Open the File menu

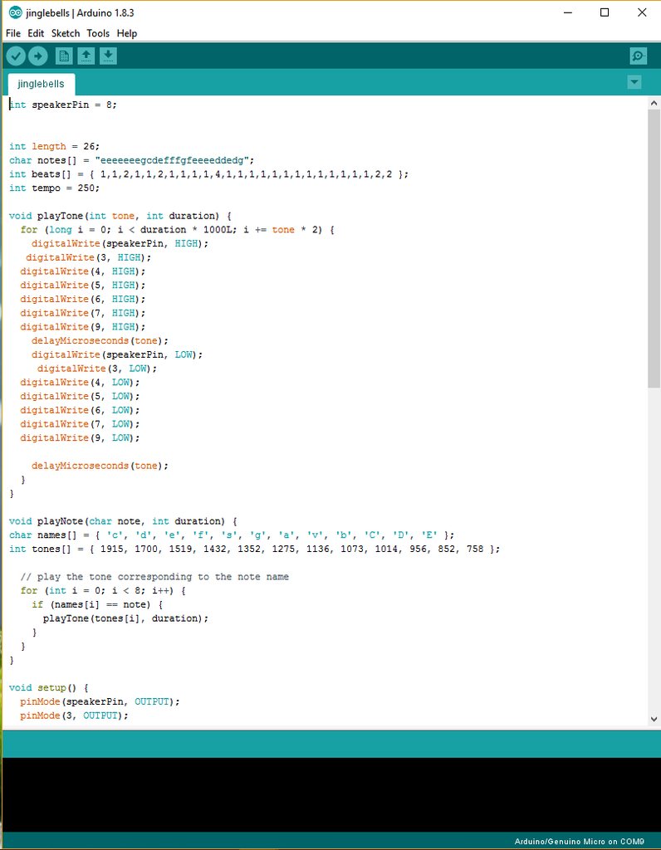pyautogui.click(x=13, y=33)
